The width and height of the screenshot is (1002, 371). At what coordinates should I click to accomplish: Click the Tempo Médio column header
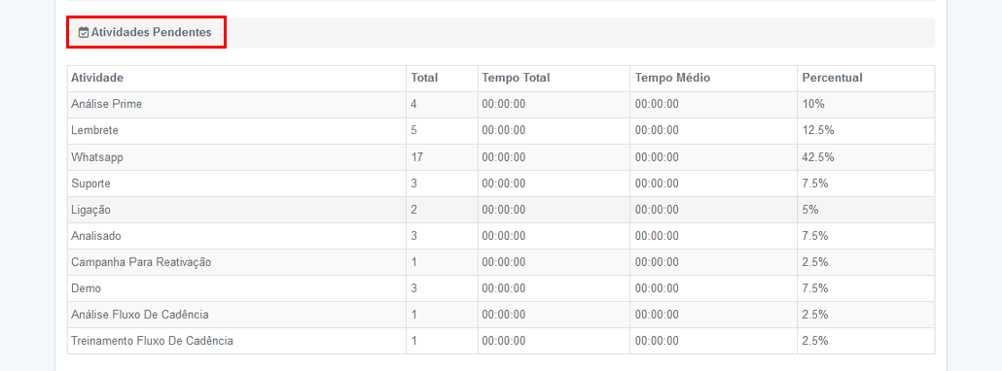pyautogui.click(x=672, y=78)
